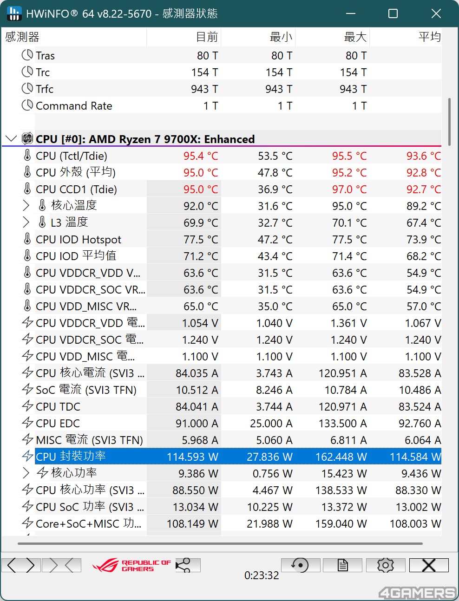Expand the L3 溫度 subtree
This screenshot has height=601, width=459.
click(x=26, y=222)
